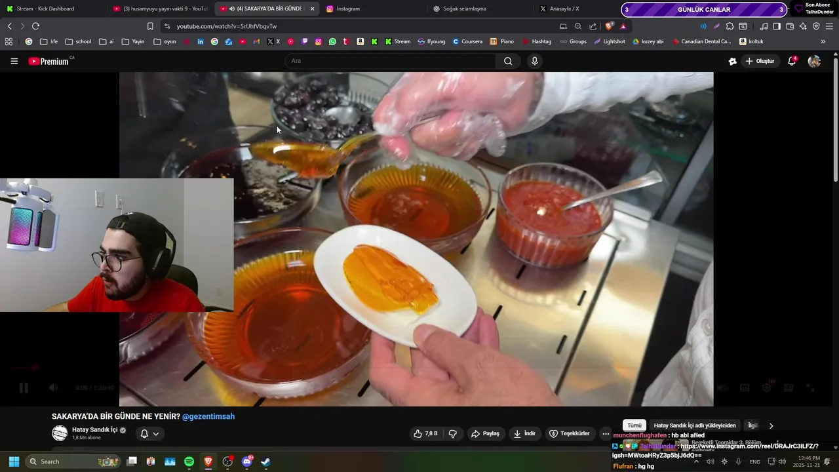Viewport: 839px width, 472px height.
Task: Open the apps grid icon in bookmarks bar
Action: click(x=9, y=41)
